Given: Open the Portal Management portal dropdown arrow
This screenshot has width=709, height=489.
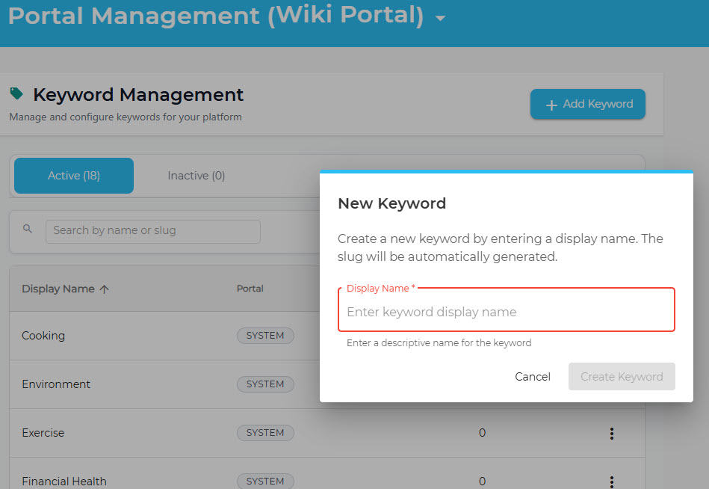Looking at the screenshot, I should click(440, 18).
